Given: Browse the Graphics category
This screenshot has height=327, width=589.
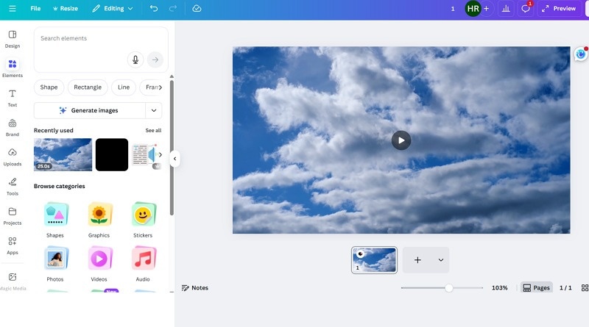Looking at the screenshot, I should [99, 220].
